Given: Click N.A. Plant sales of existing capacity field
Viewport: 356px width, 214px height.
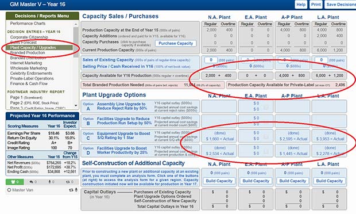Looking at the screenshot, I should click(x=211, y=60).
